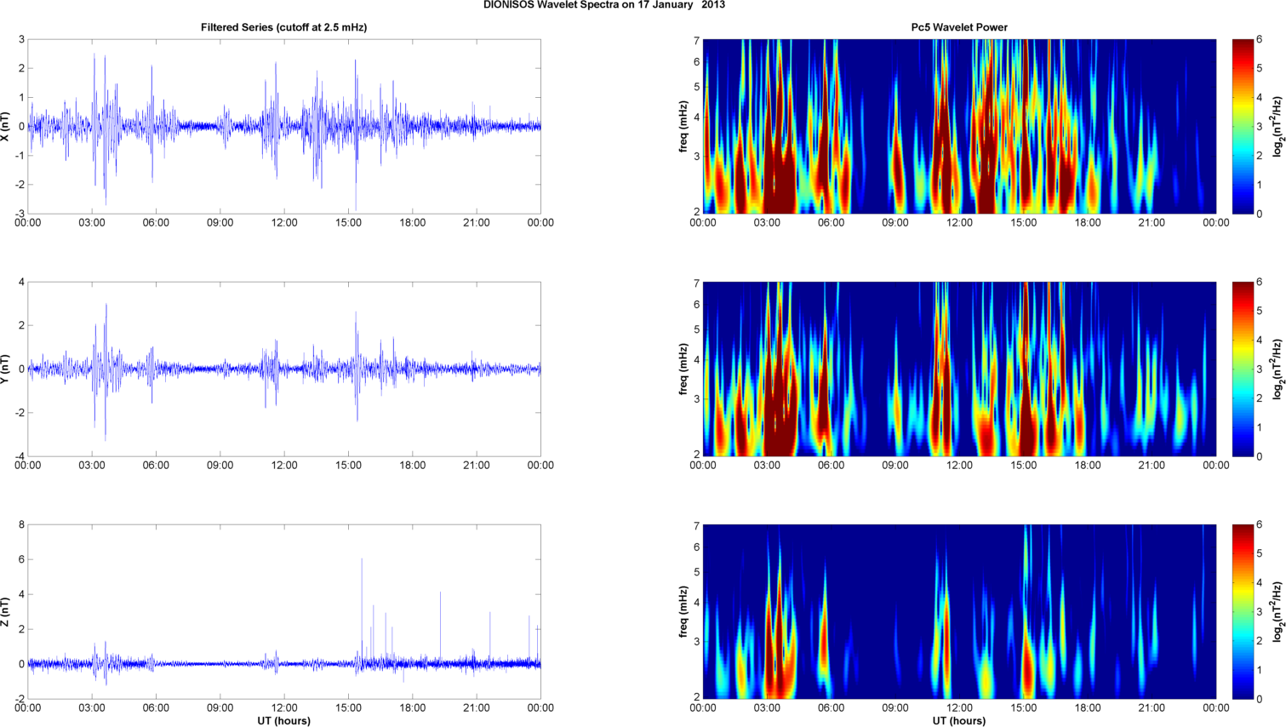Click the DIONISOS Wavelet Spectra figure title
The image size is (1286, 727).
[603, 5]
